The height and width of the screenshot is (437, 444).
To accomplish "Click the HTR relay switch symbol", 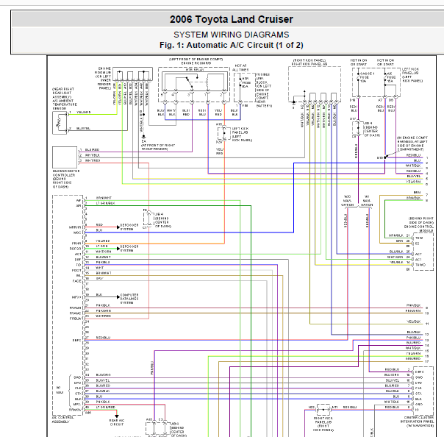I will click(x=190, y=82).
